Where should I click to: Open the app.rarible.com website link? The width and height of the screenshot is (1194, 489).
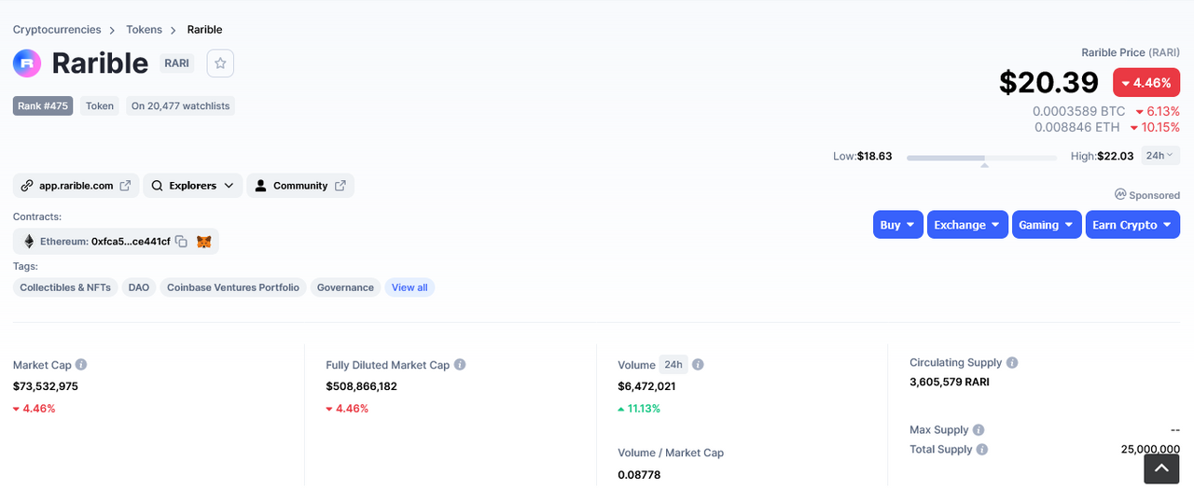pos(76,186)
